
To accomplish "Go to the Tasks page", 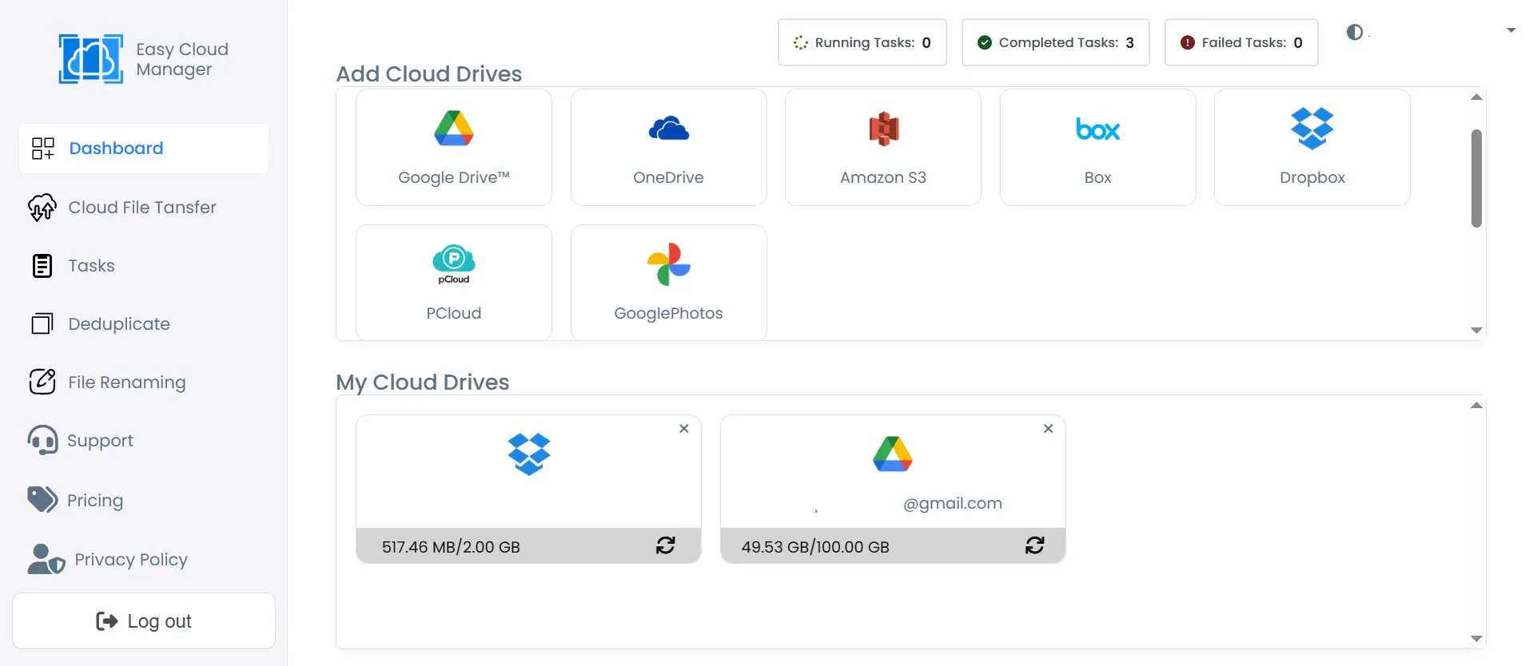I will (x=91, y=266).
